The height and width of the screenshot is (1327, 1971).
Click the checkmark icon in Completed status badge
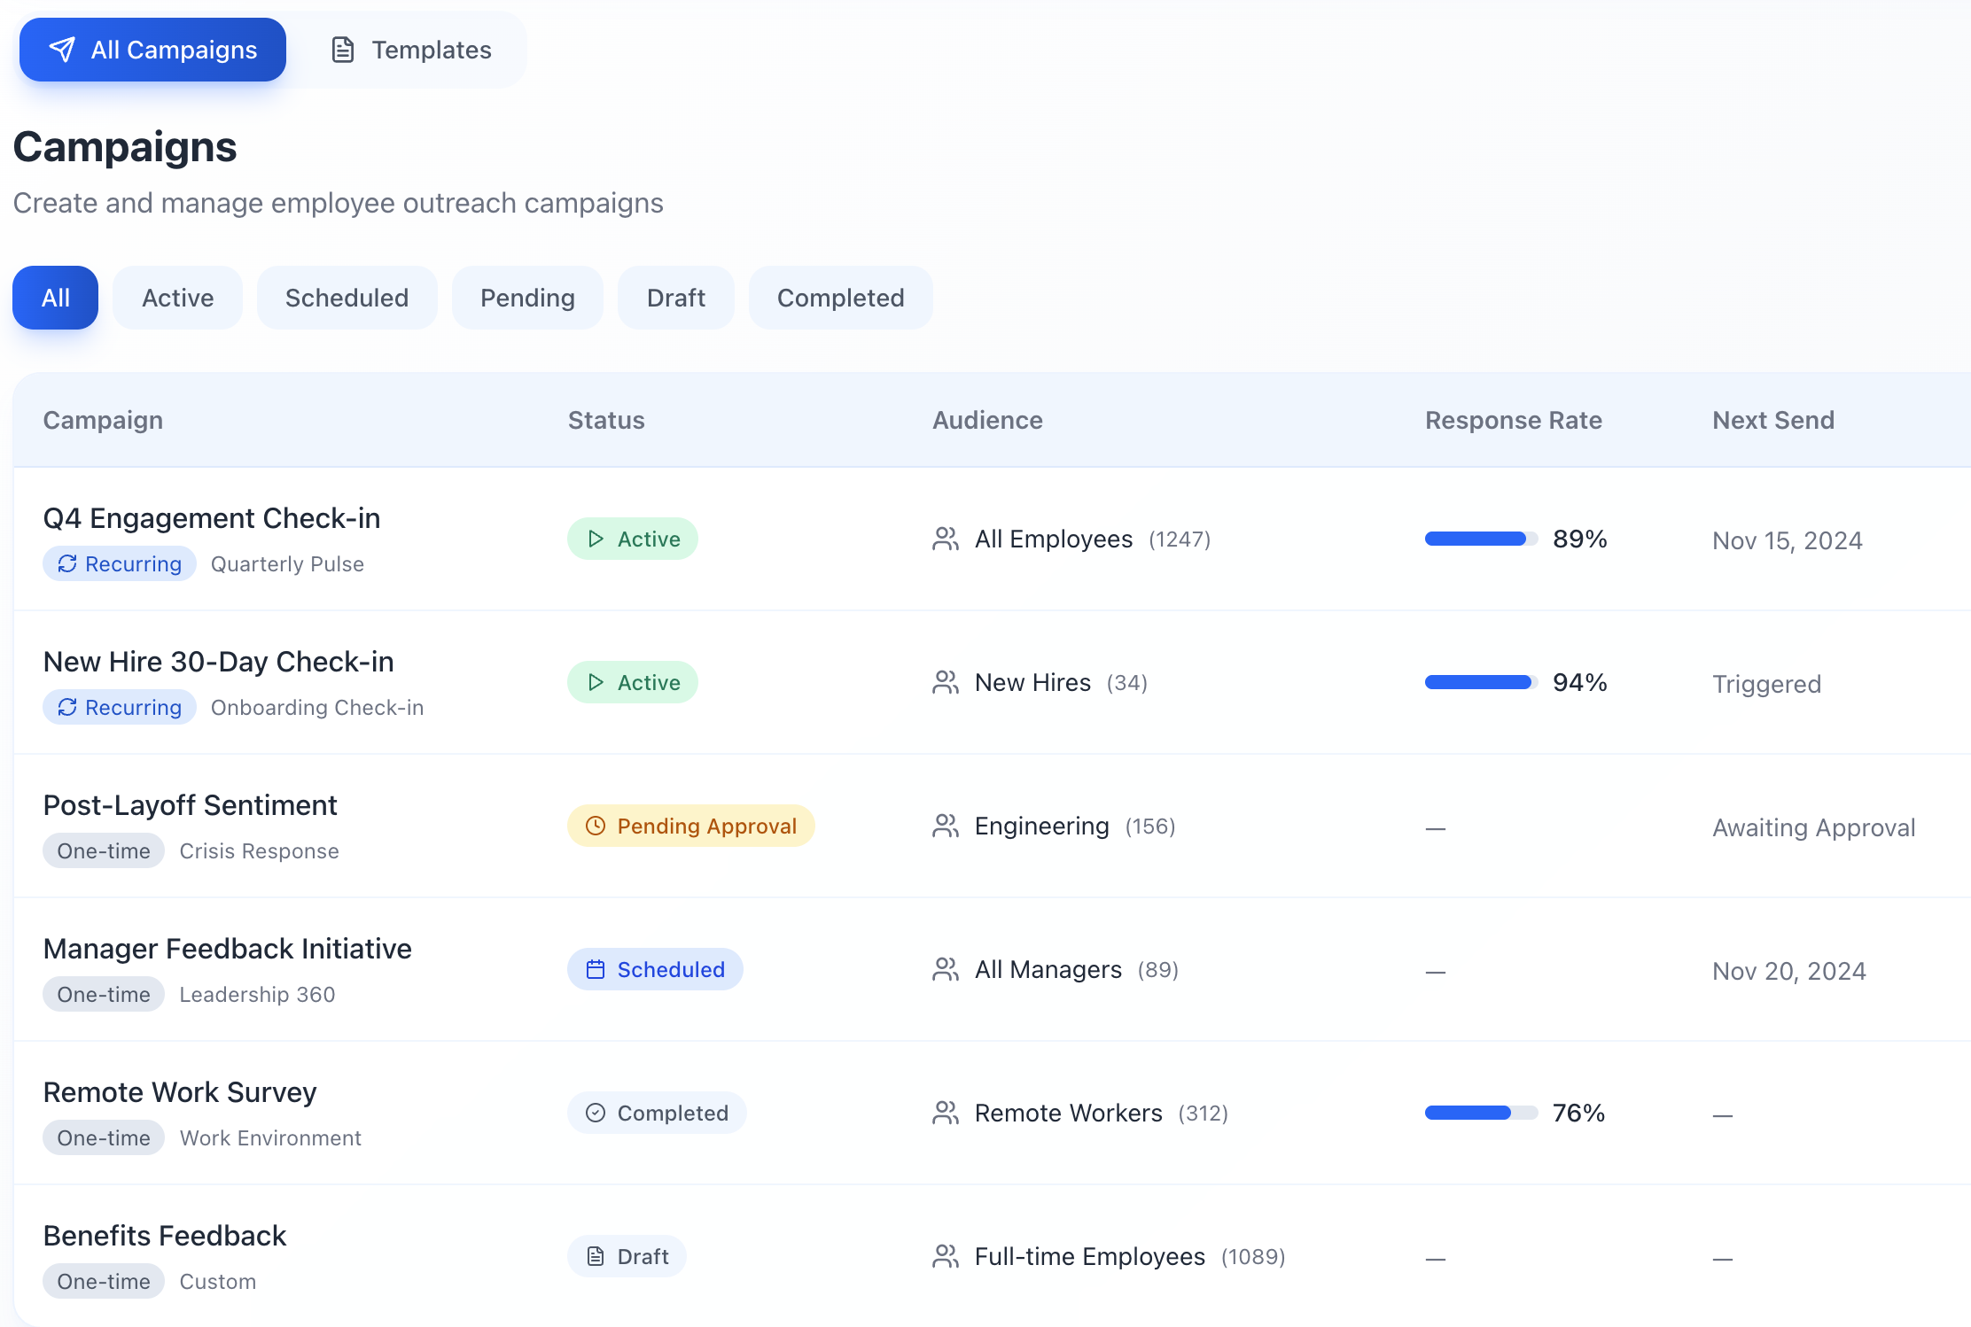pos(596,1113)
